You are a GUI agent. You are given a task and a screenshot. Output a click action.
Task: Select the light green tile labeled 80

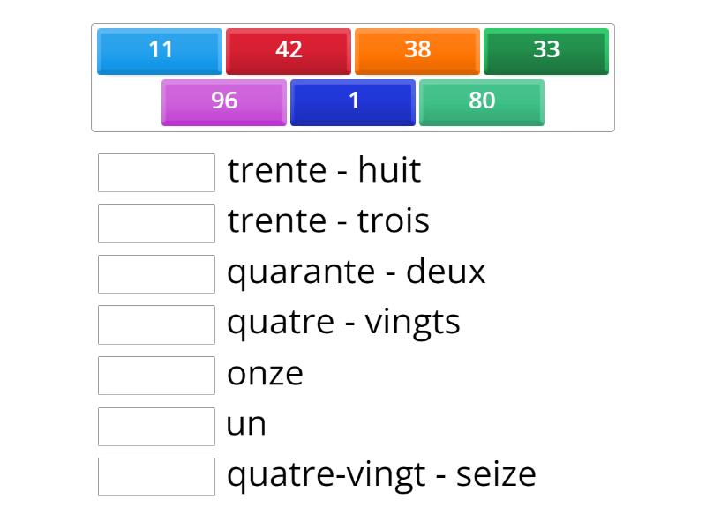[481, 101]
